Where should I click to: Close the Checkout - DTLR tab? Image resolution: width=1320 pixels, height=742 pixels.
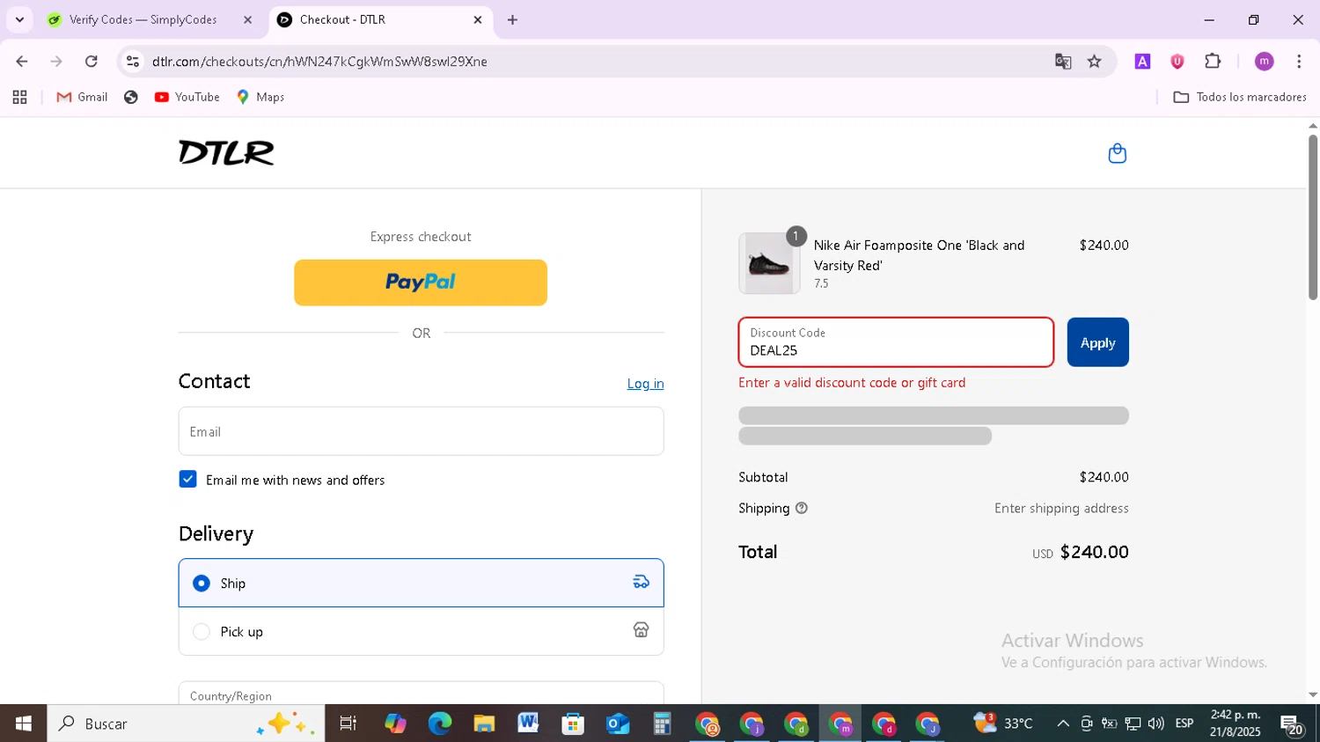pyautogui.click(x=478, y=19)
